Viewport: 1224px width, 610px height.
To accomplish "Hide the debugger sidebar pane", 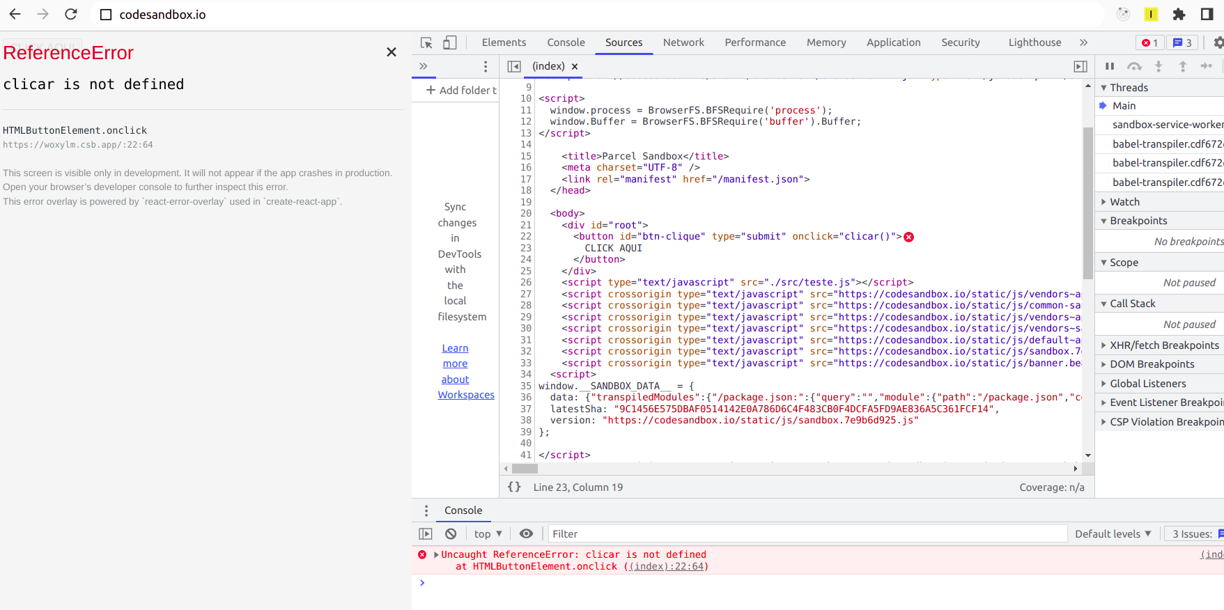I will click(x=1080, y=66).
